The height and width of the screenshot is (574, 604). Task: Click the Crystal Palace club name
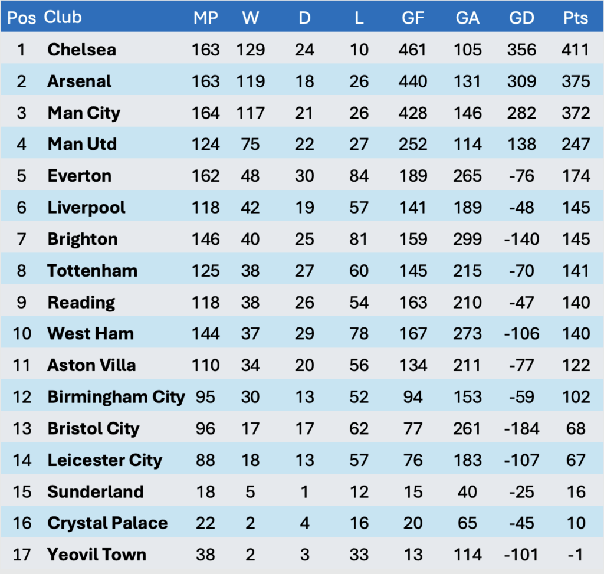pyautogui.click(x=107, y=523)
